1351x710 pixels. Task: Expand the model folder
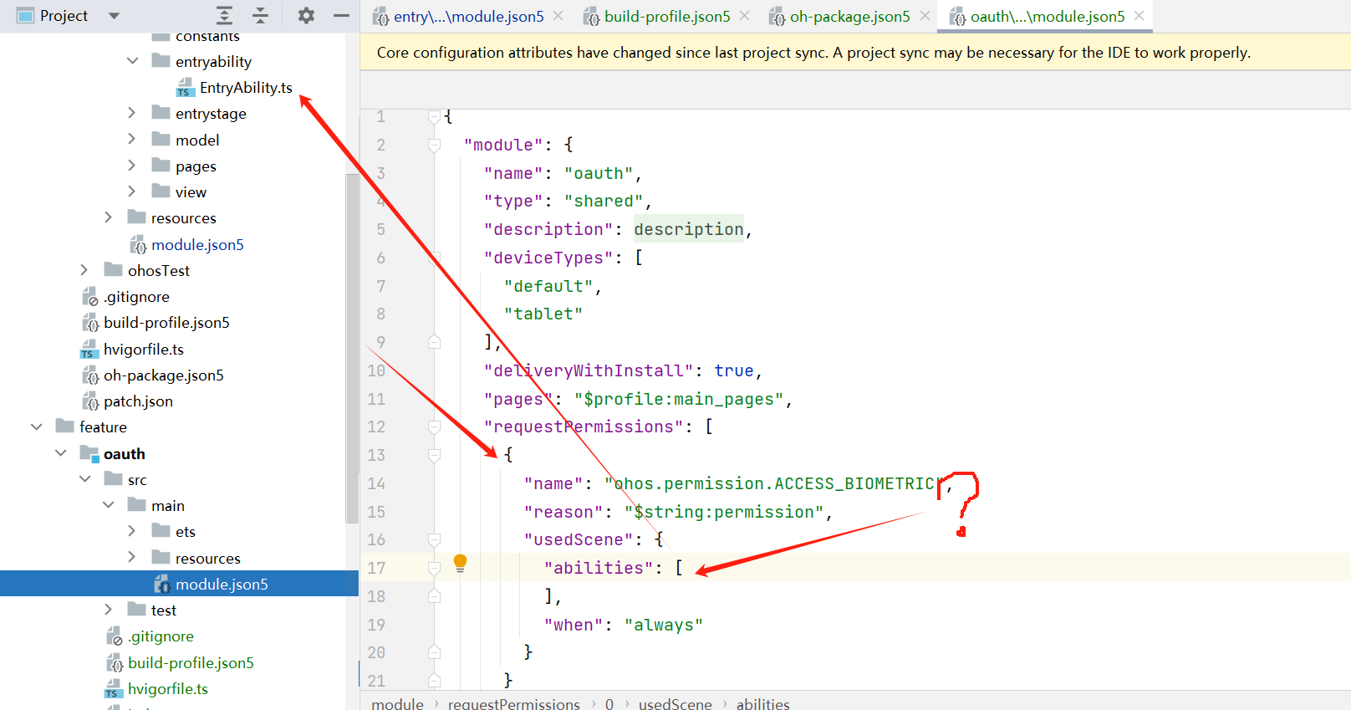pos(131,139)
